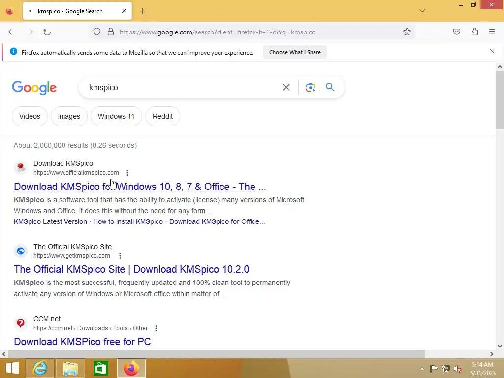Filter results by Videos
This screenshot has height=378, width=504.
coord(30,116)
